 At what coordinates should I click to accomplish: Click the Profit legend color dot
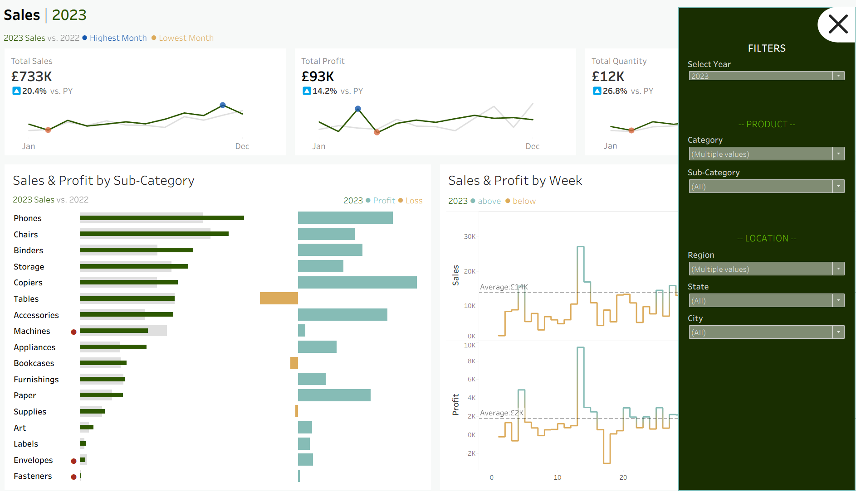[368, 201]
